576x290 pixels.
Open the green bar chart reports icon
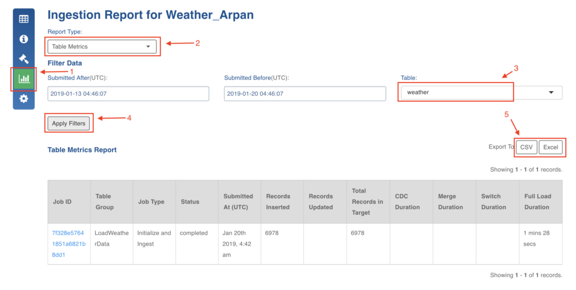(x=24, y=79)
